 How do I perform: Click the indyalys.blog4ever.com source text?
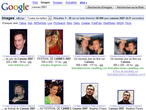(54, 65)
